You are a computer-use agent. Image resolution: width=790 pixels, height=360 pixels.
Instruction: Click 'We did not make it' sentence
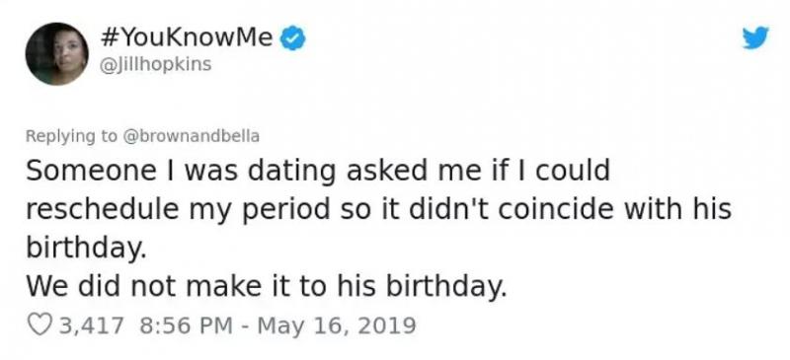coord(266,287)
